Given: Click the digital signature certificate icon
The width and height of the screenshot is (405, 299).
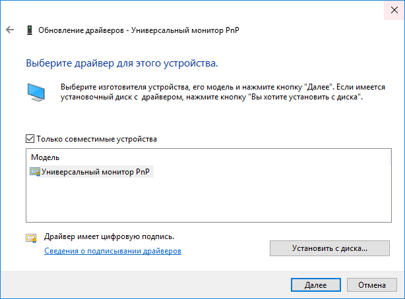Looking at the screenshot, I should click(x=31, y=238).
